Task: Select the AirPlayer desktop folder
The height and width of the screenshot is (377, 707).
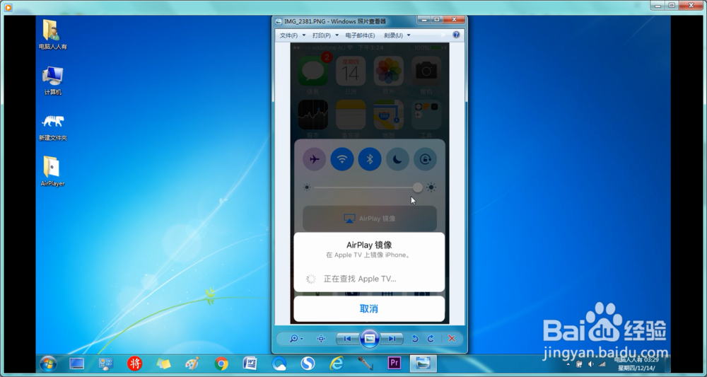Action: 52,171
